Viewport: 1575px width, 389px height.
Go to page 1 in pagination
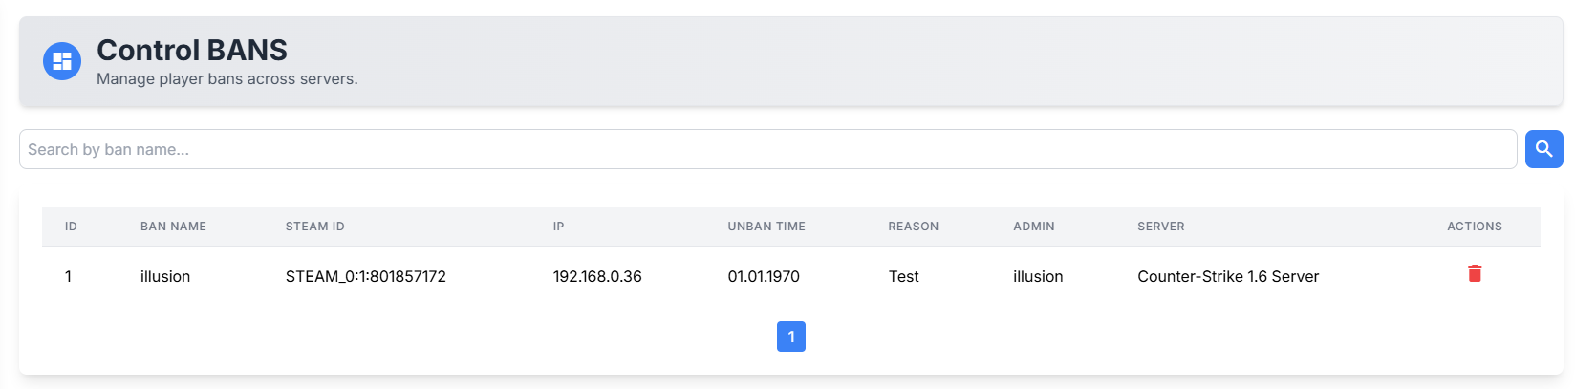(790, 336)
